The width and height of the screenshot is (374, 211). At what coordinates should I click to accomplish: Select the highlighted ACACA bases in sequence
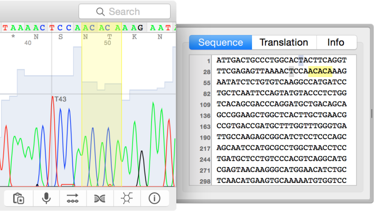[320, 71]
